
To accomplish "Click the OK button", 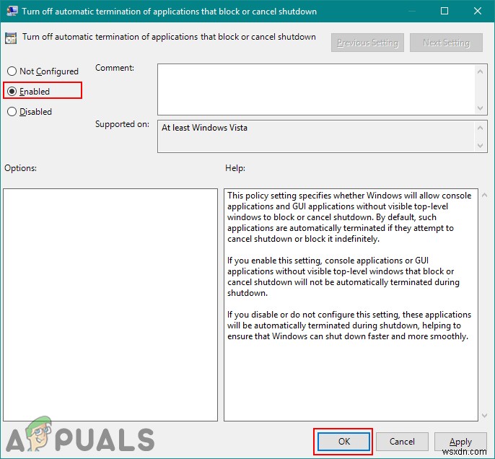I will pos(343,442).
